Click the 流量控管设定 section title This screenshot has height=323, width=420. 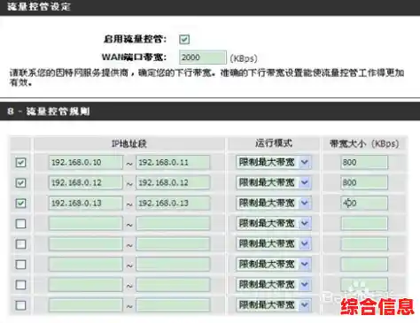coord(39,6)
